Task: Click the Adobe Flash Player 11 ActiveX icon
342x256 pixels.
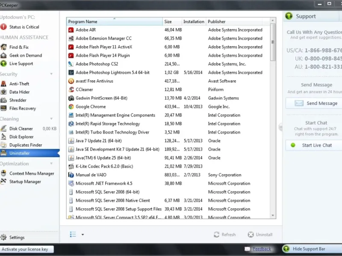Action: click(x=71, y=47)
